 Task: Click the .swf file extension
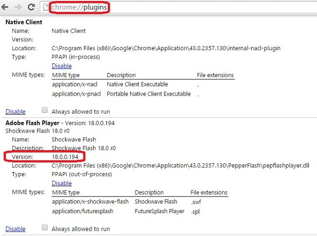196,202
